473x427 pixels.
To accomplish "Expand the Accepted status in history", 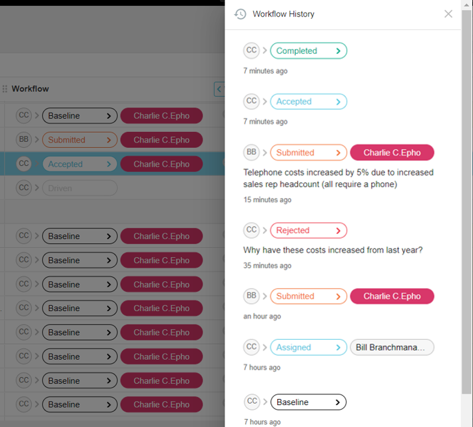I will click(339, 102).
